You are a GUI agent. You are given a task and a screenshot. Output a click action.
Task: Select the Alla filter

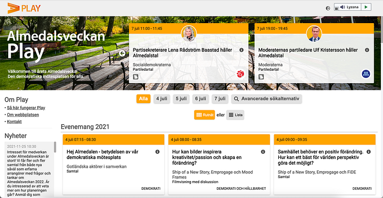[143, 98]
